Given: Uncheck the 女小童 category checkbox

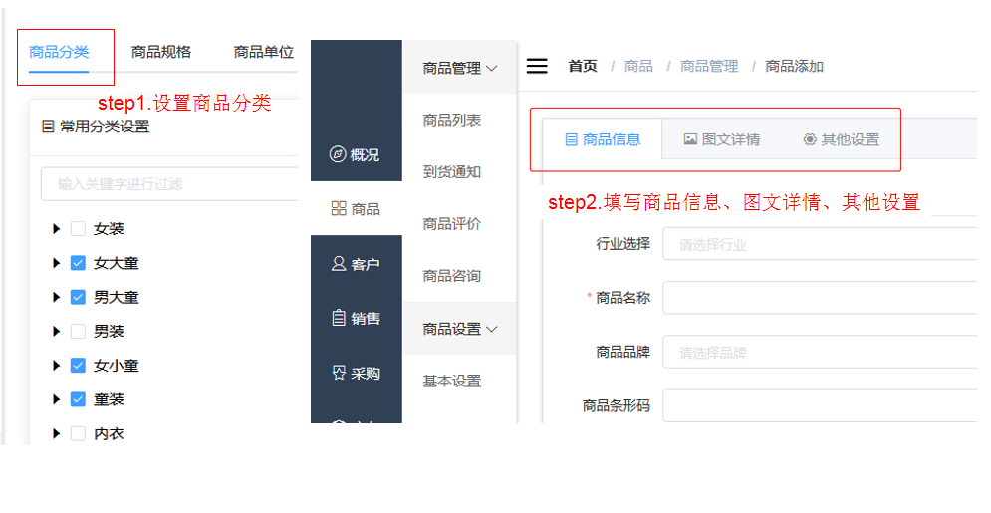Looking at the screenshot, I should coord(78,366).
